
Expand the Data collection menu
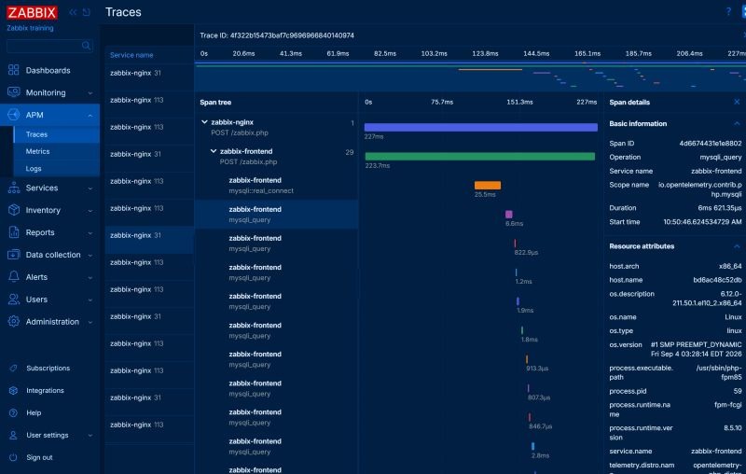(90, 256)
